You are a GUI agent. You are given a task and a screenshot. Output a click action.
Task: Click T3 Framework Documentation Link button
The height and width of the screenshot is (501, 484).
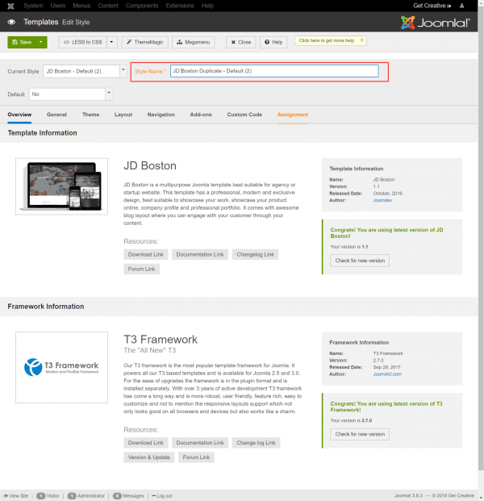pos(200,443)
